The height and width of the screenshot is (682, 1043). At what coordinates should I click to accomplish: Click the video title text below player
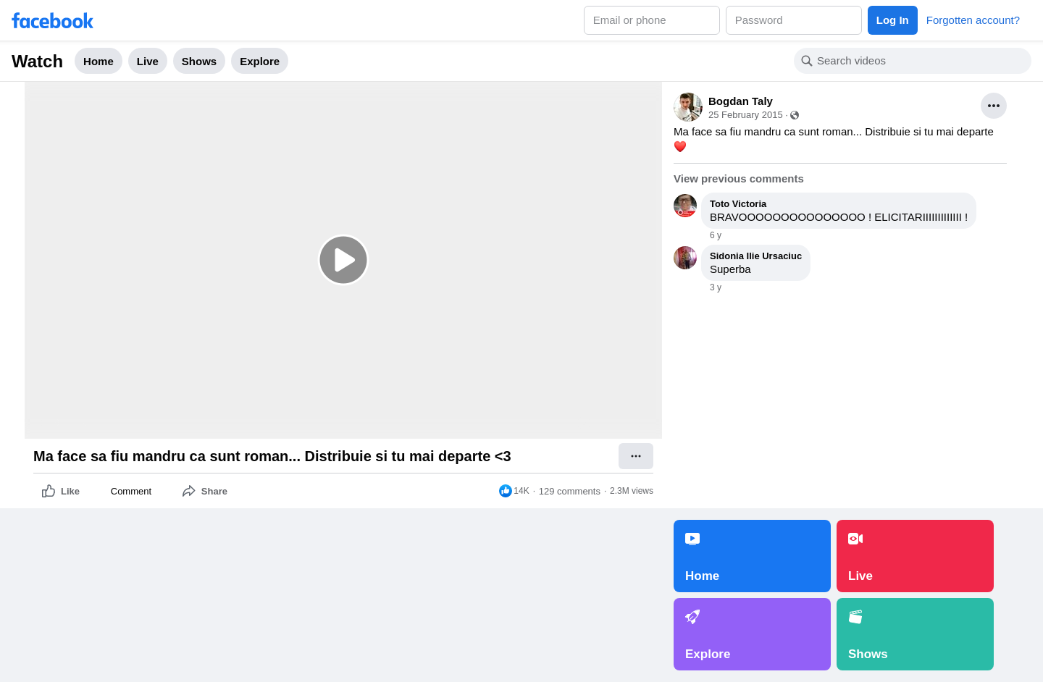coord(272,456)
